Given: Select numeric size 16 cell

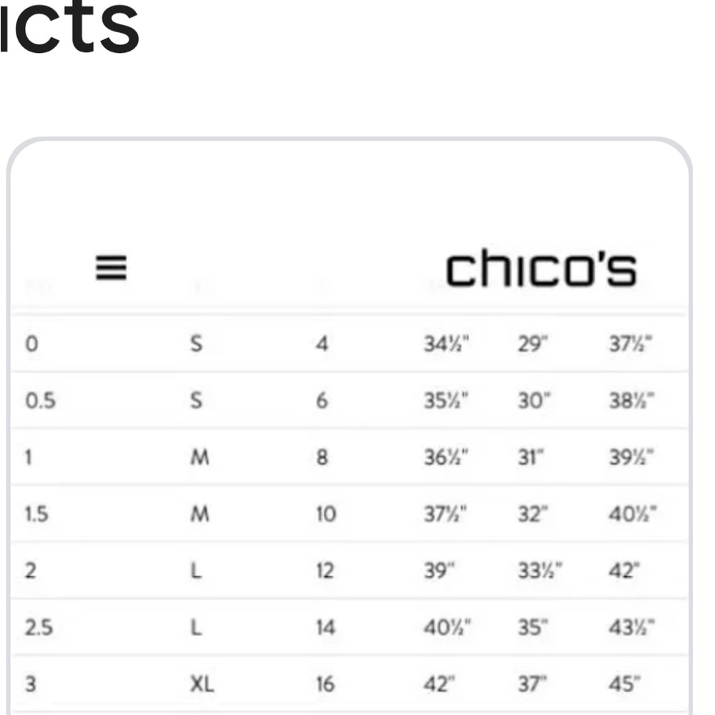Looking at the screenshot, I should pos(325,684).
